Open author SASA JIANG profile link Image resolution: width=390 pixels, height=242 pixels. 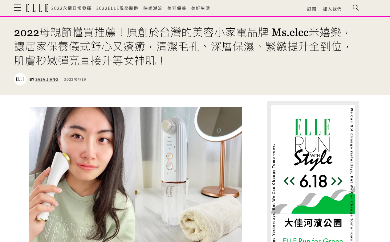coord(47,79)
